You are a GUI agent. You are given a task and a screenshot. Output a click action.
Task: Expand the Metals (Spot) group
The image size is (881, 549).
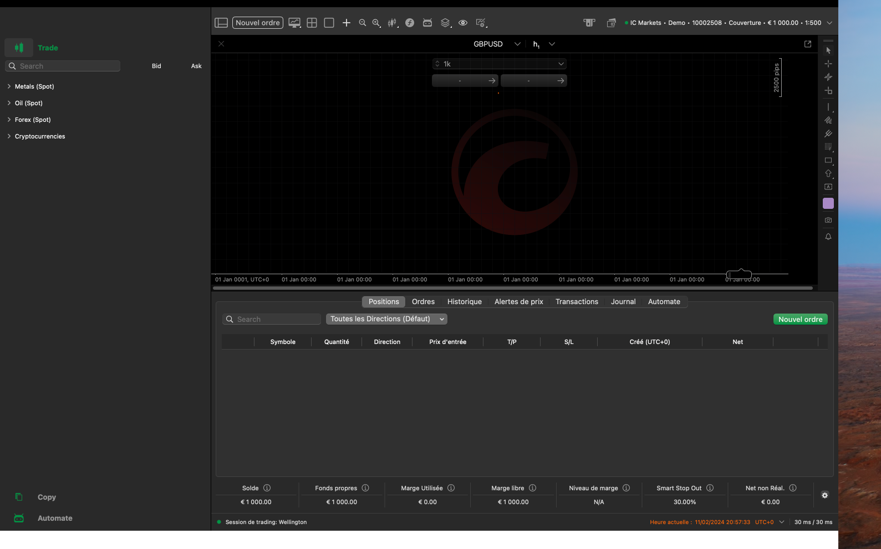point(9,86)
